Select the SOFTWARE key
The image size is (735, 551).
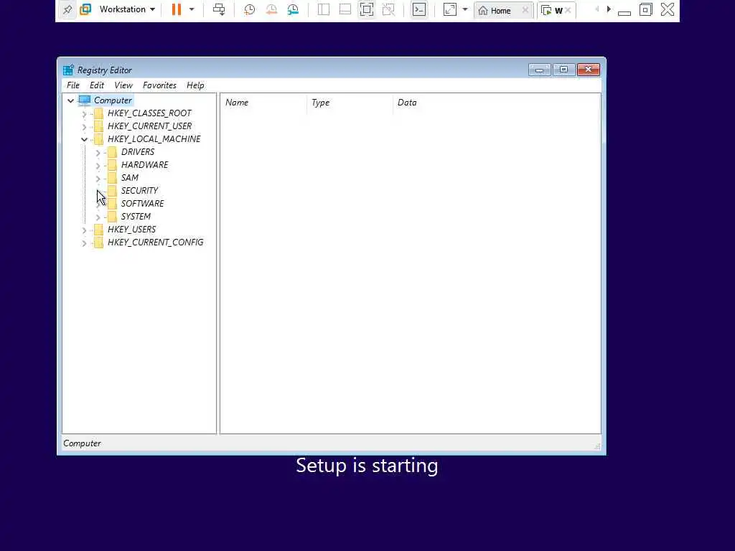click(x=142, y=203)
